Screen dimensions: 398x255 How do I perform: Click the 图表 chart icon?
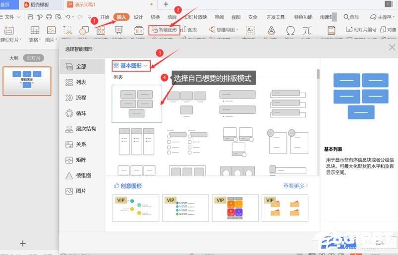click(189, 30)
